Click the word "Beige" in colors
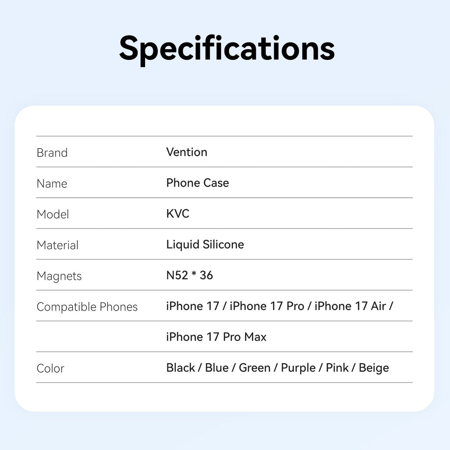 pyautogui.click(x=374, y=367)
